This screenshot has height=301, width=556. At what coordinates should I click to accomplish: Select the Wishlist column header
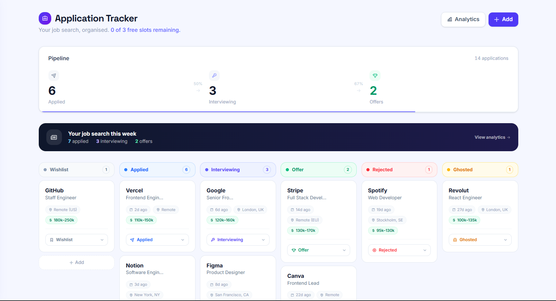[x=76, y=170]
